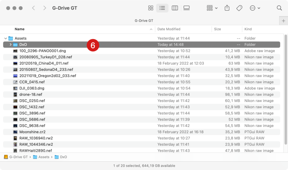Expand the DxO folder
This screenshot has width=288, height=170.
coord(10,45)
